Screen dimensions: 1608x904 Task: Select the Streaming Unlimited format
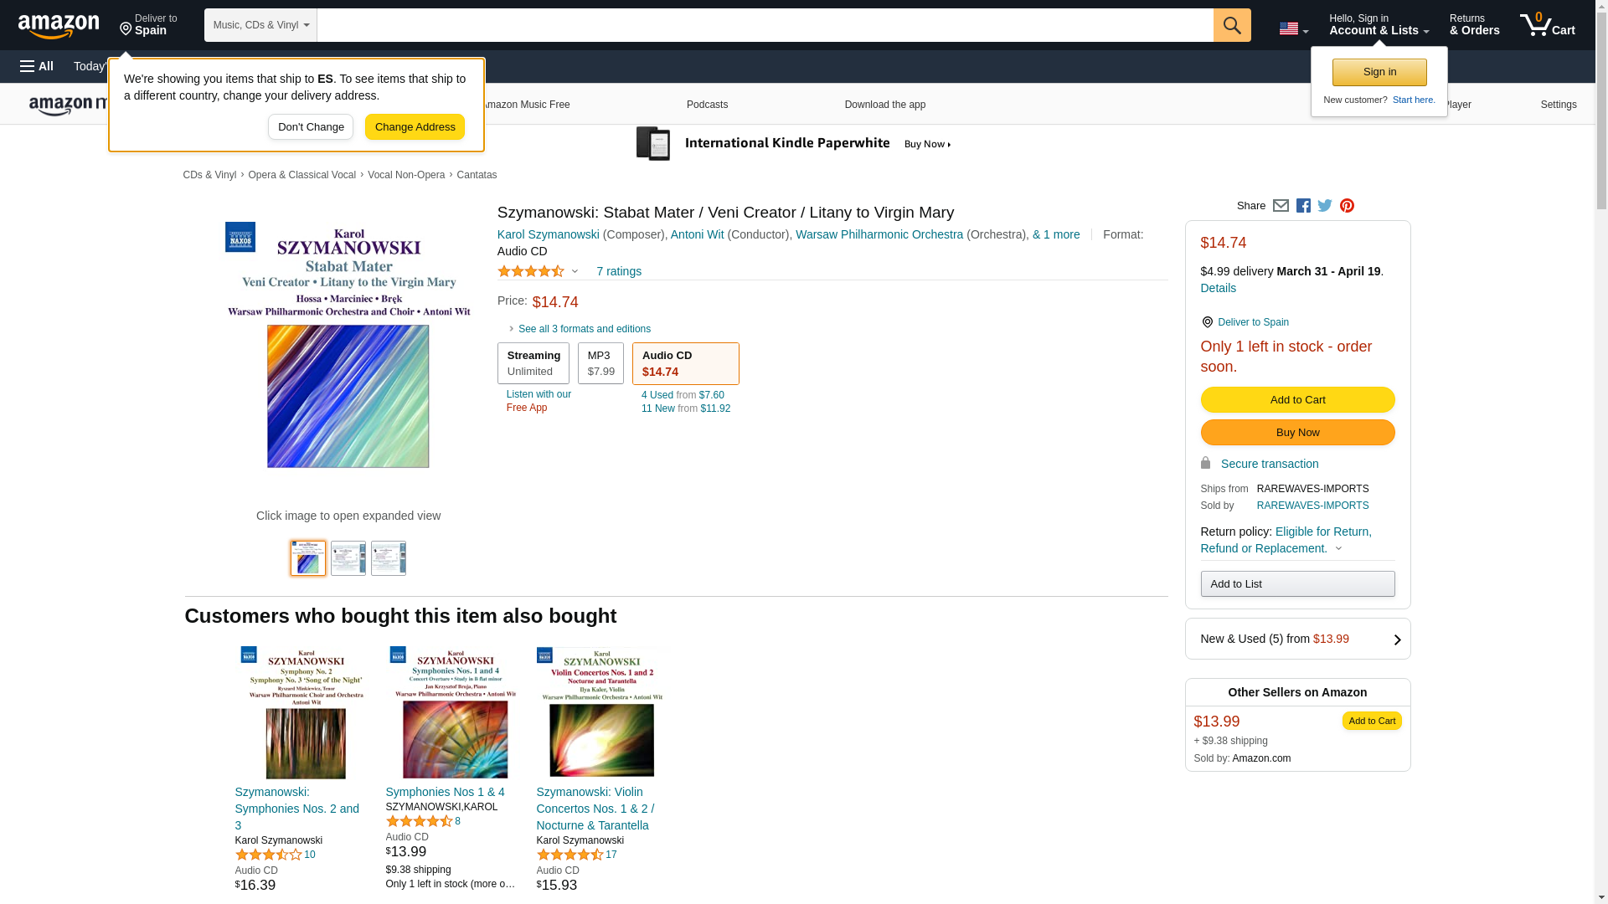tap(533, 363)
